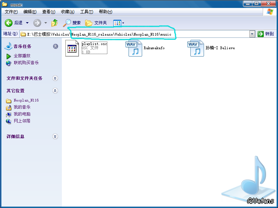This screenshot has height=208, width=278.
Task: Click the 其它位置 header text
Action: [15, 91]
